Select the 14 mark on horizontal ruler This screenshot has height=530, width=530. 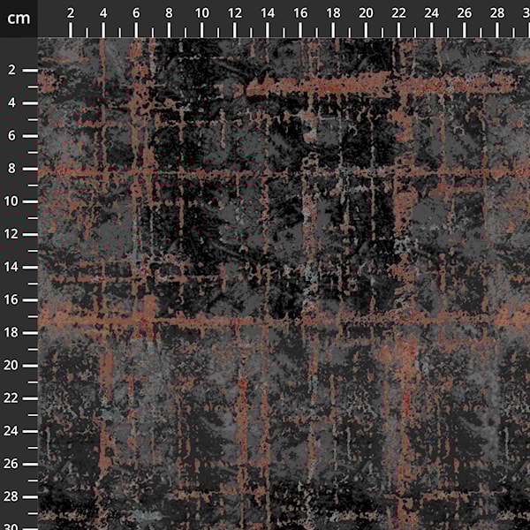coord(268,13)
